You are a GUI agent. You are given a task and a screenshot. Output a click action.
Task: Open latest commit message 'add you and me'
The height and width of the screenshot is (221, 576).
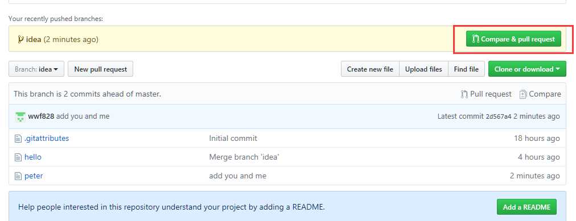[x=83, y=116]
